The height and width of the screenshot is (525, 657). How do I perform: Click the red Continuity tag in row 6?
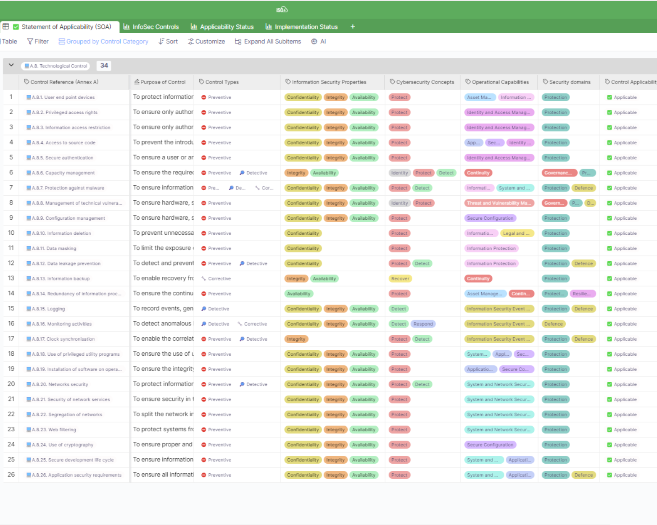[478, 173]
